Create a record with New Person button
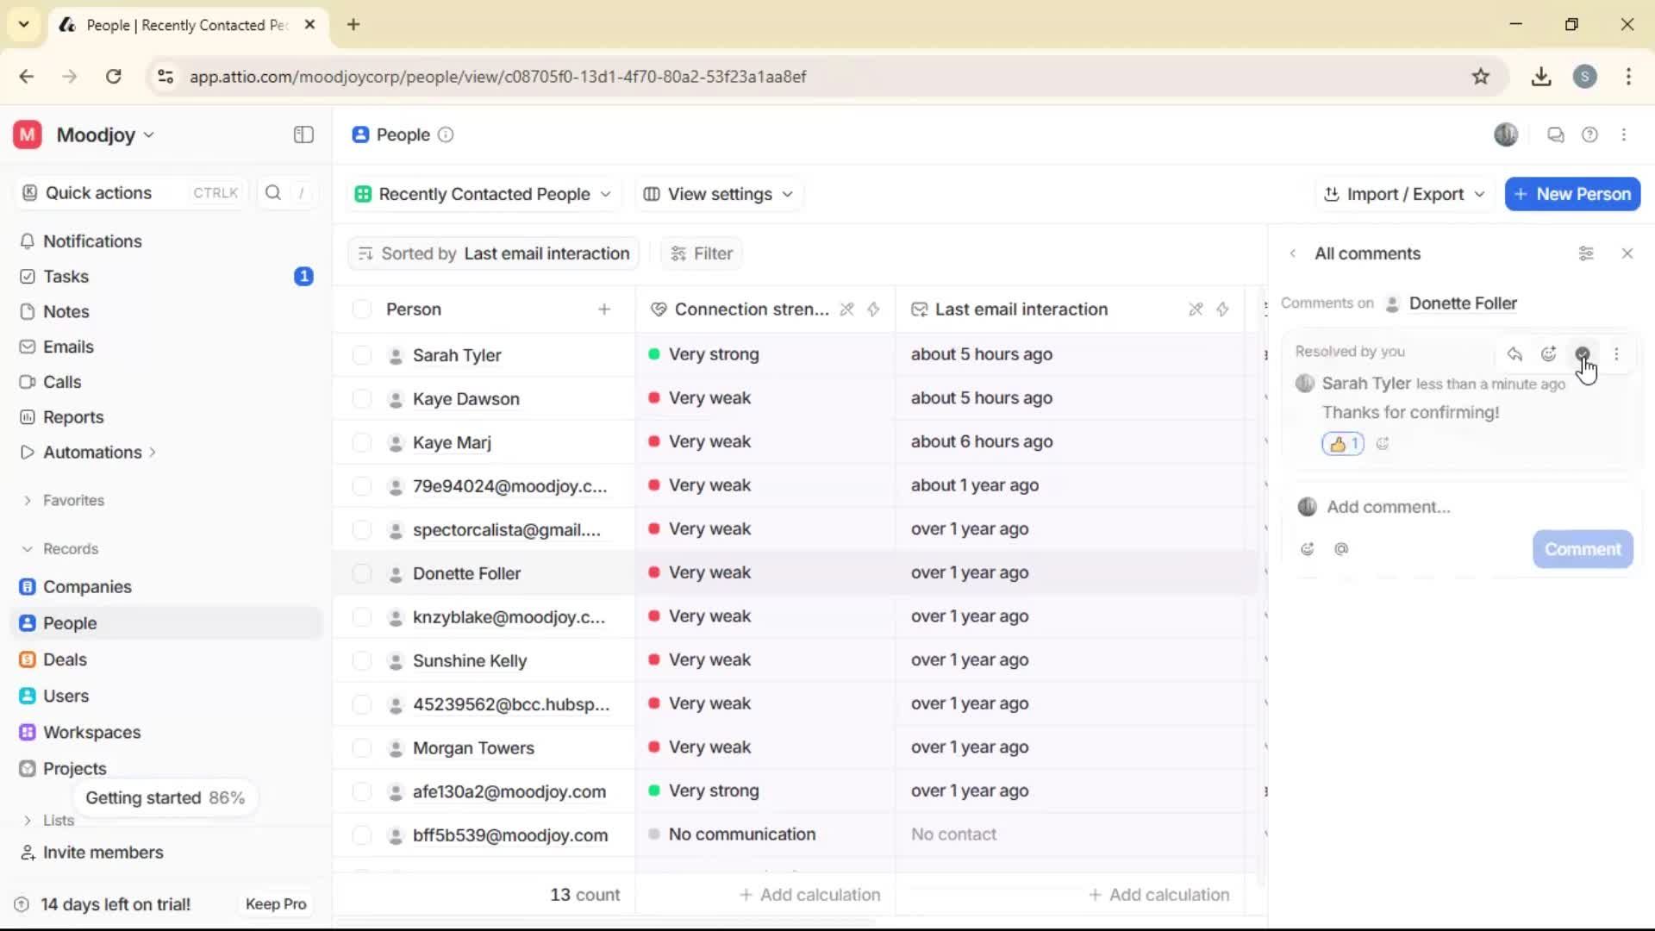This screenshot has height=931, width=1655. pyautogui.click(x=1572, y=194)
